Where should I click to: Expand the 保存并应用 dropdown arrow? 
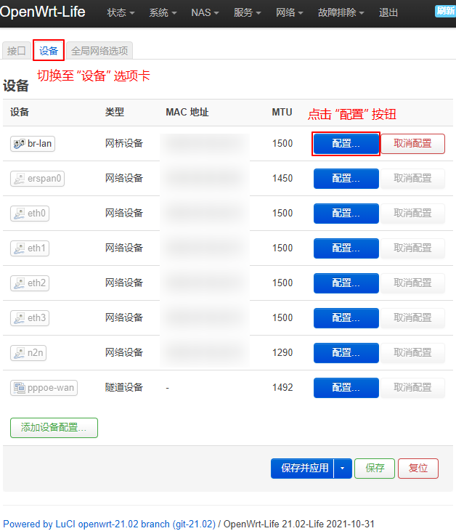click(343, 469)
